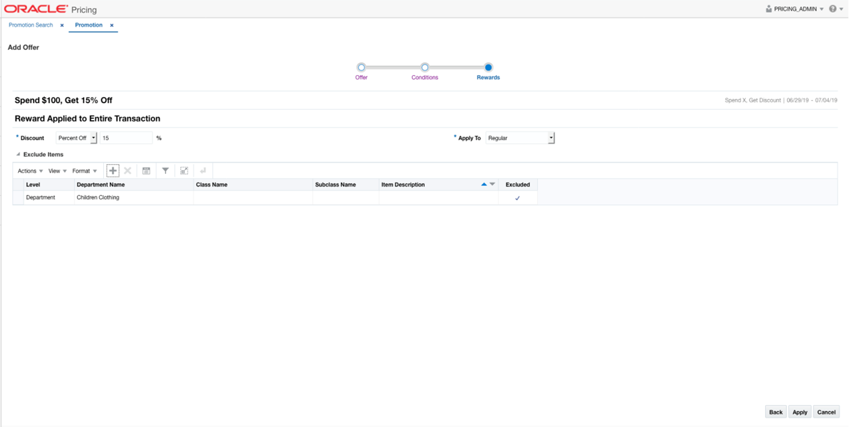The image size is (849, 427).
Task: Toggle the Excluded checkmark for Children Clothing
Action: click(517, 198)
